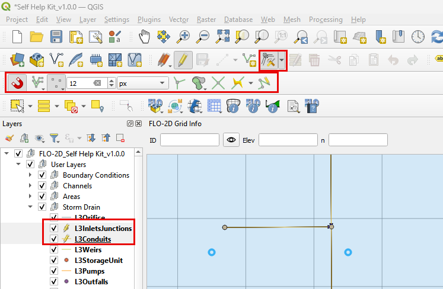This screenshot has width=443, height=289.
Task: Select the L3Outfalls layer
Action: 91,282
